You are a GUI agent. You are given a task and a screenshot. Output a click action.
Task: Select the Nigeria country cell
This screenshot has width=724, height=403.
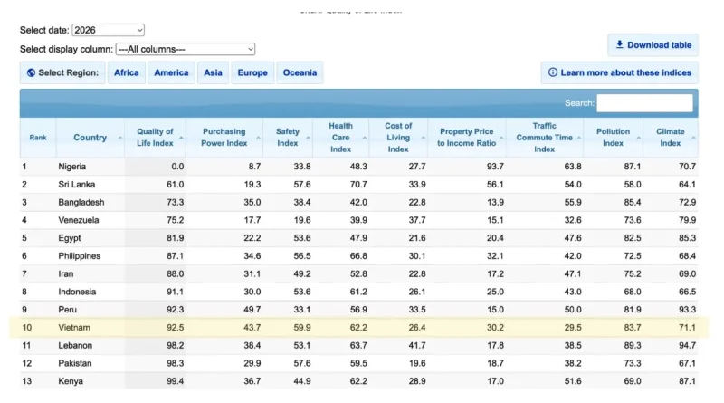pyautogui.click(x=72, y=167)
